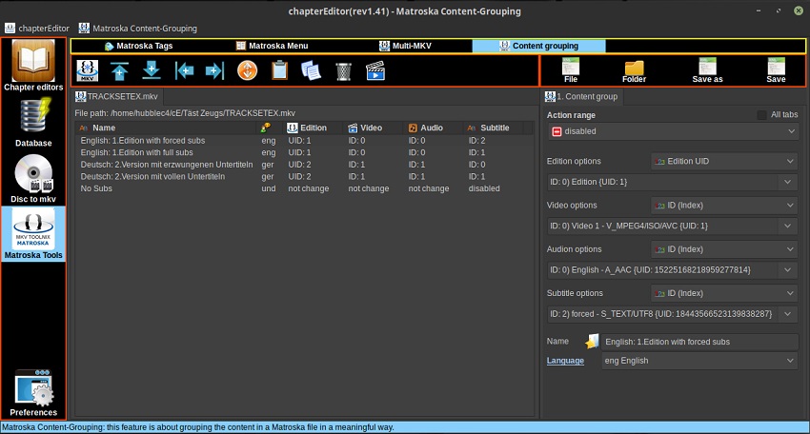Viewport: 810px width, 434px height.
Task: Switch to the Matroska Menu tab
Action: [x=273, y=46]
